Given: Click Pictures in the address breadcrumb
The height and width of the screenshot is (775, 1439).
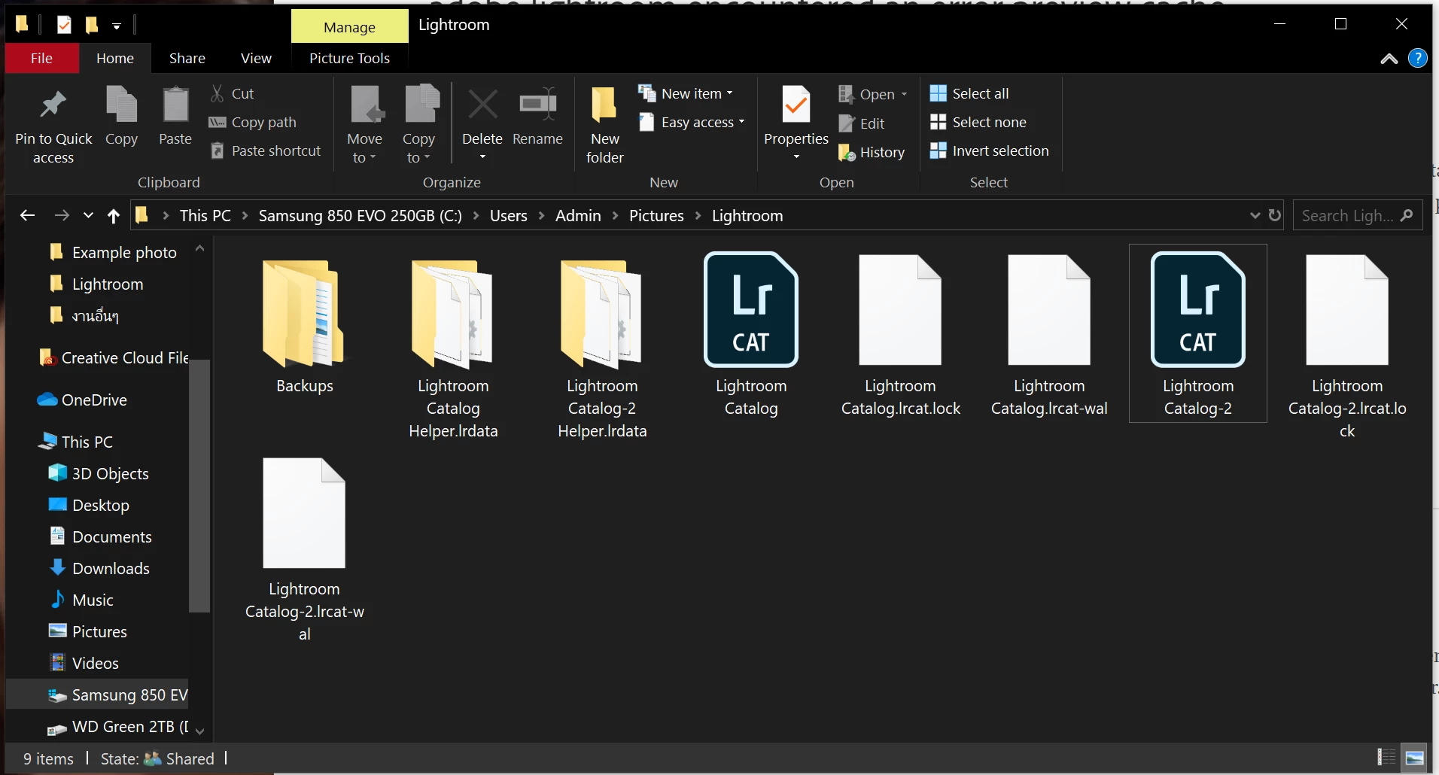Looking at the screenshot, I should pyautogui.click(x=656, y=216).
